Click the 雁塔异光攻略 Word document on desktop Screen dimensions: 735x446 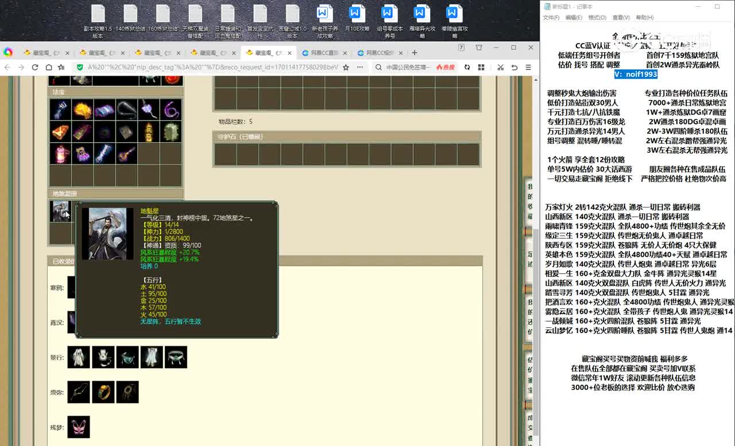pyautogui.click(x=422, y=21)
